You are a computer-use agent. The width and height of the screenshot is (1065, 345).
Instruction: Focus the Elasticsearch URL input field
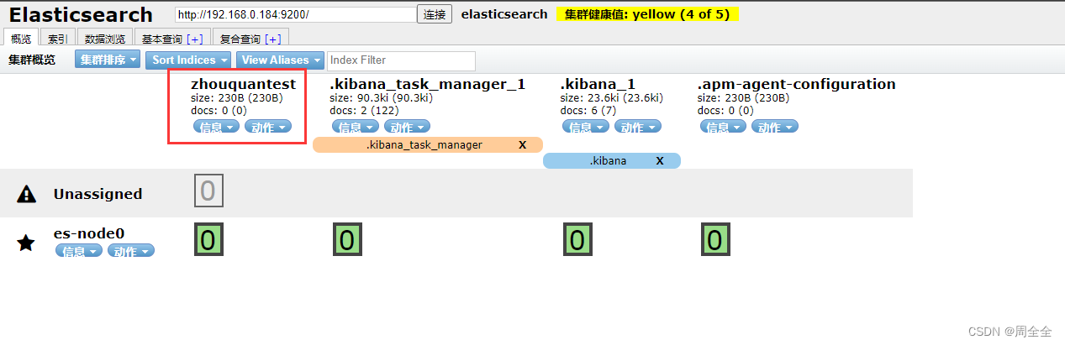click(x=295, y=14)
